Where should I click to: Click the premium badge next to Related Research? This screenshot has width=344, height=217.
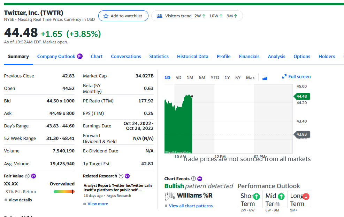click(x=127, y=176)
